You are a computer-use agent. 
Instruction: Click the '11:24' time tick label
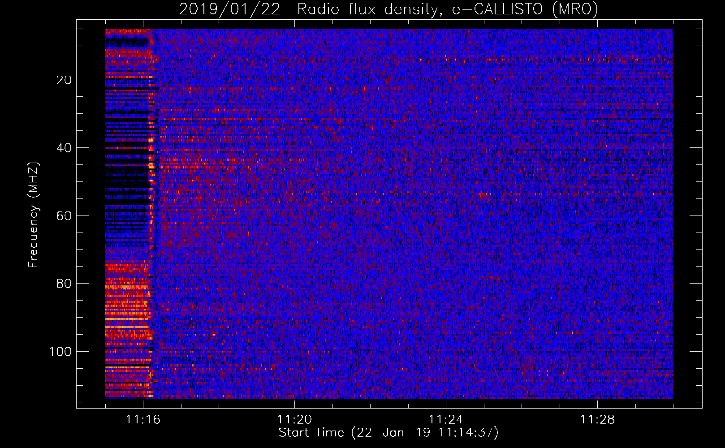pos(446,420)
